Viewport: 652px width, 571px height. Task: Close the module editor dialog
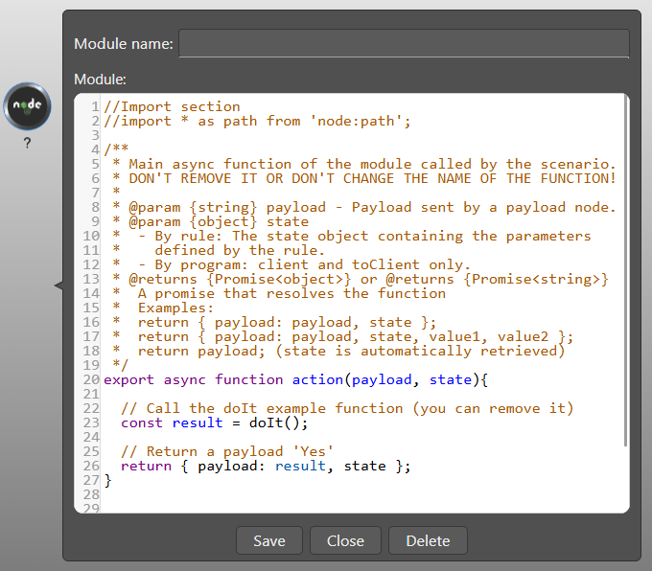(345, 540)
